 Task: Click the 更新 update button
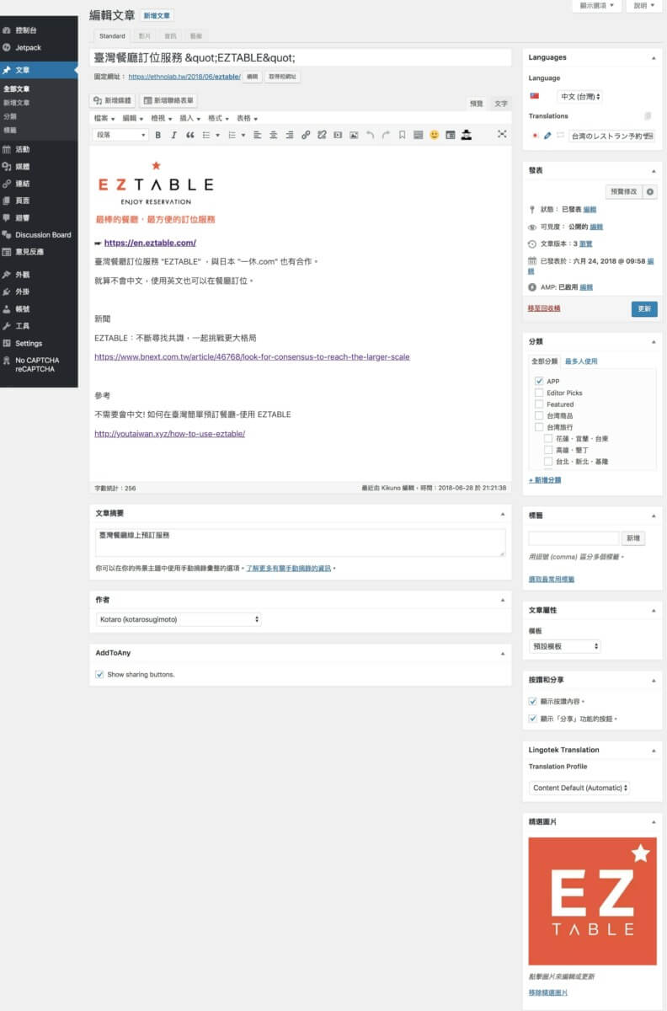[644, 309]
